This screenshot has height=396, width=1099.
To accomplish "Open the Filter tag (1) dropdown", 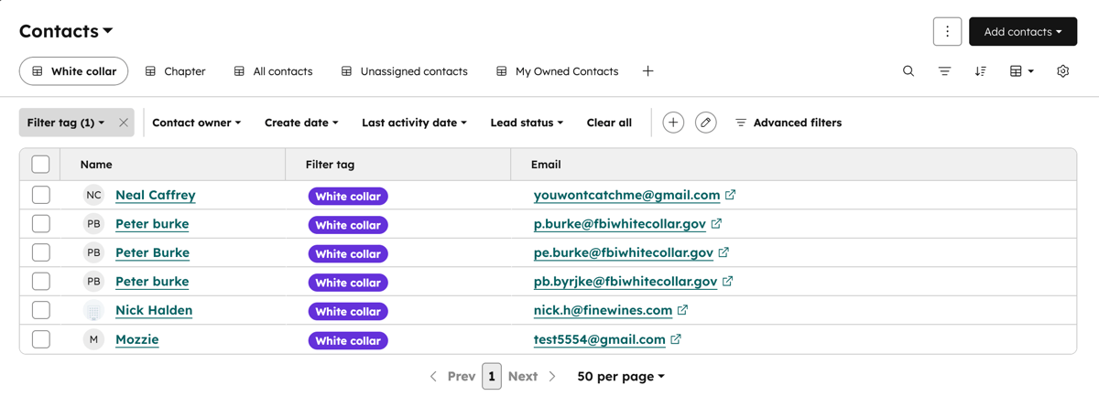I will [x=65, y=123].
